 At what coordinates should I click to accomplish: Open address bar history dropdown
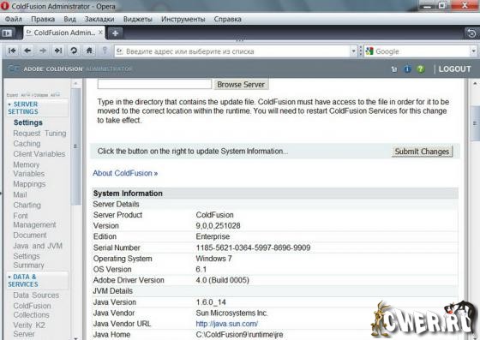(x=353, y=51)
